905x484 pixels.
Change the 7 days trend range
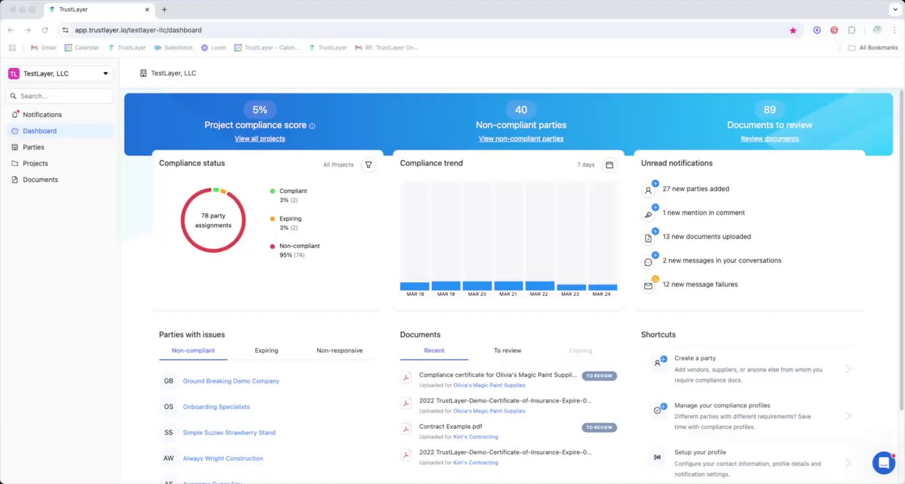coord(586,165)
